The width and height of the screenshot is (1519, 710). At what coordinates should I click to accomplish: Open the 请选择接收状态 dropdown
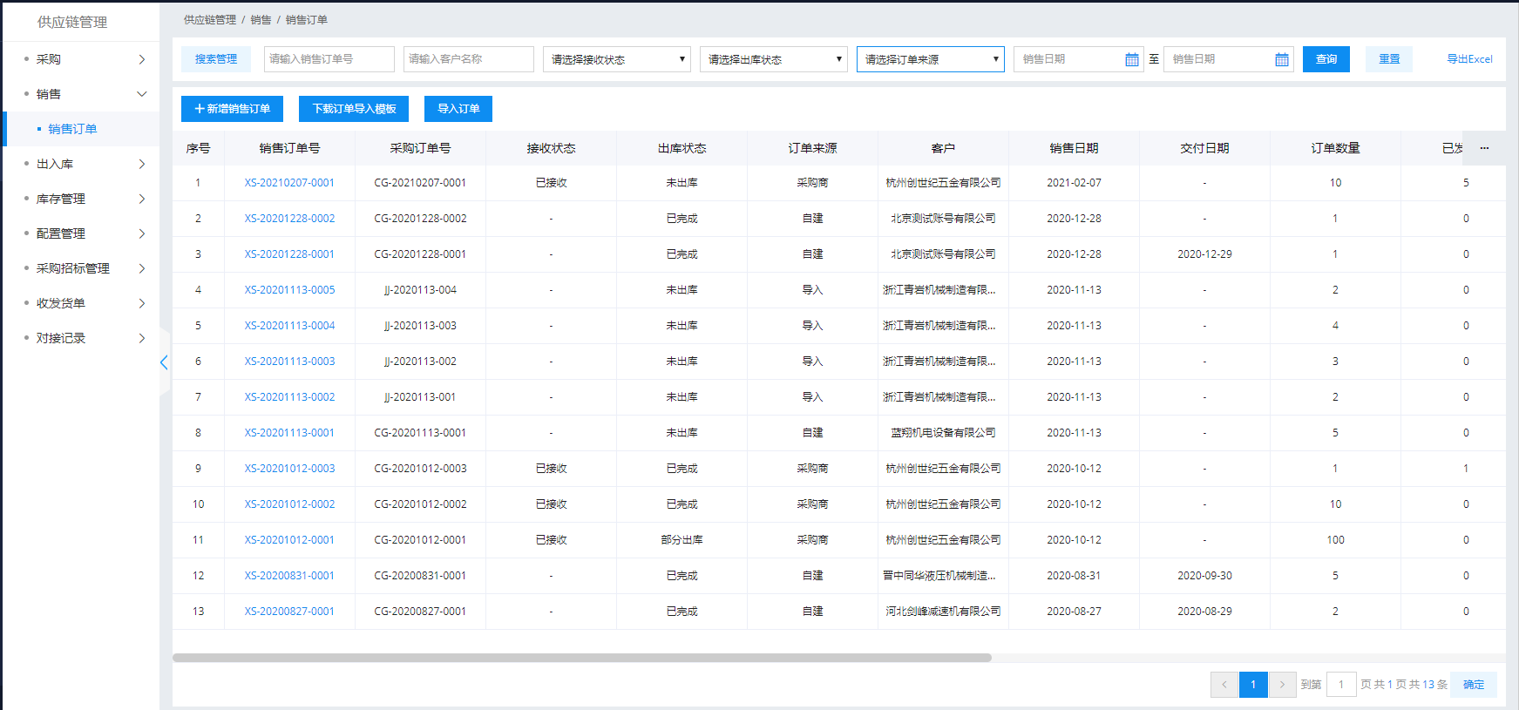616,59
